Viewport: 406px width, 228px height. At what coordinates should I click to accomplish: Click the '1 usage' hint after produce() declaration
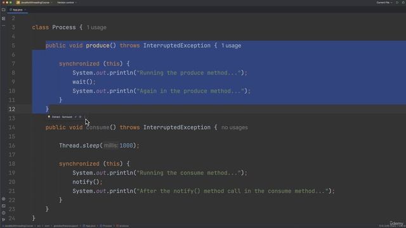[231, 46]
